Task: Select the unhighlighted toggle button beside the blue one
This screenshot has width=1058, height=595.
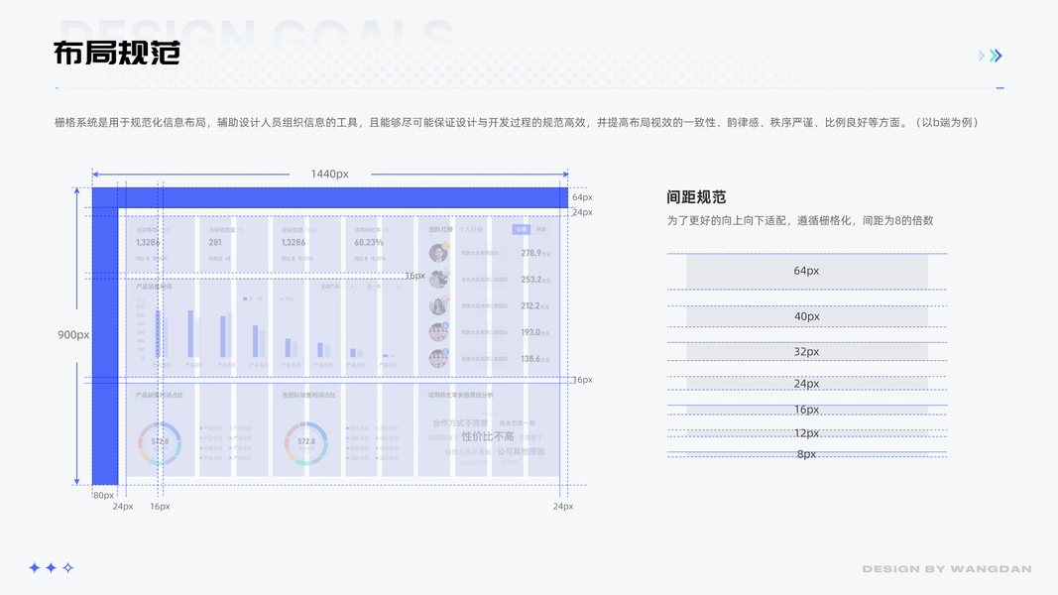Action: pyautogui.click(x=540, y=229)
